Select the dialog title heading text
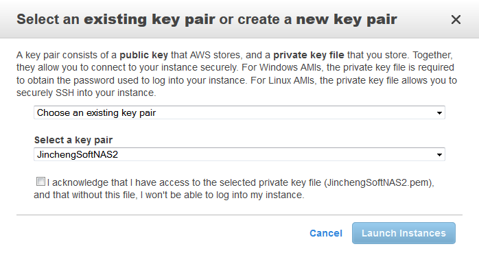The height and width of the screenshot is (253, 479). point(207,19)
